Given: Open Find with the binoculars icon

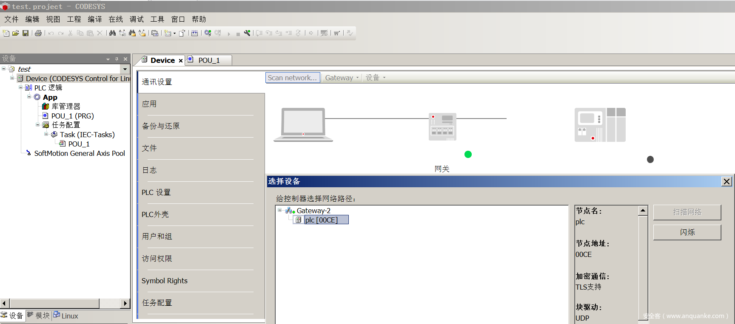Looking at the screenshot, I should click(112, 33).
